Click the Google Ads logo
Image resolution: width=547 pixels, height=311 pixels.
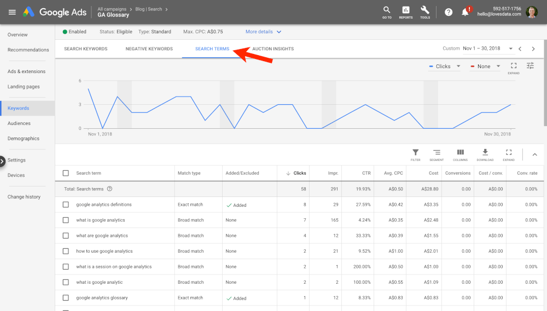54,12
